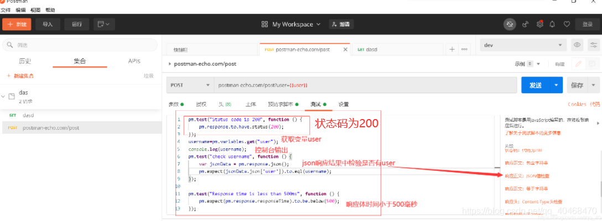Viewport: 602px width, 221px height.
Task: Click the workspace grid icon
Action: (264, 24)
